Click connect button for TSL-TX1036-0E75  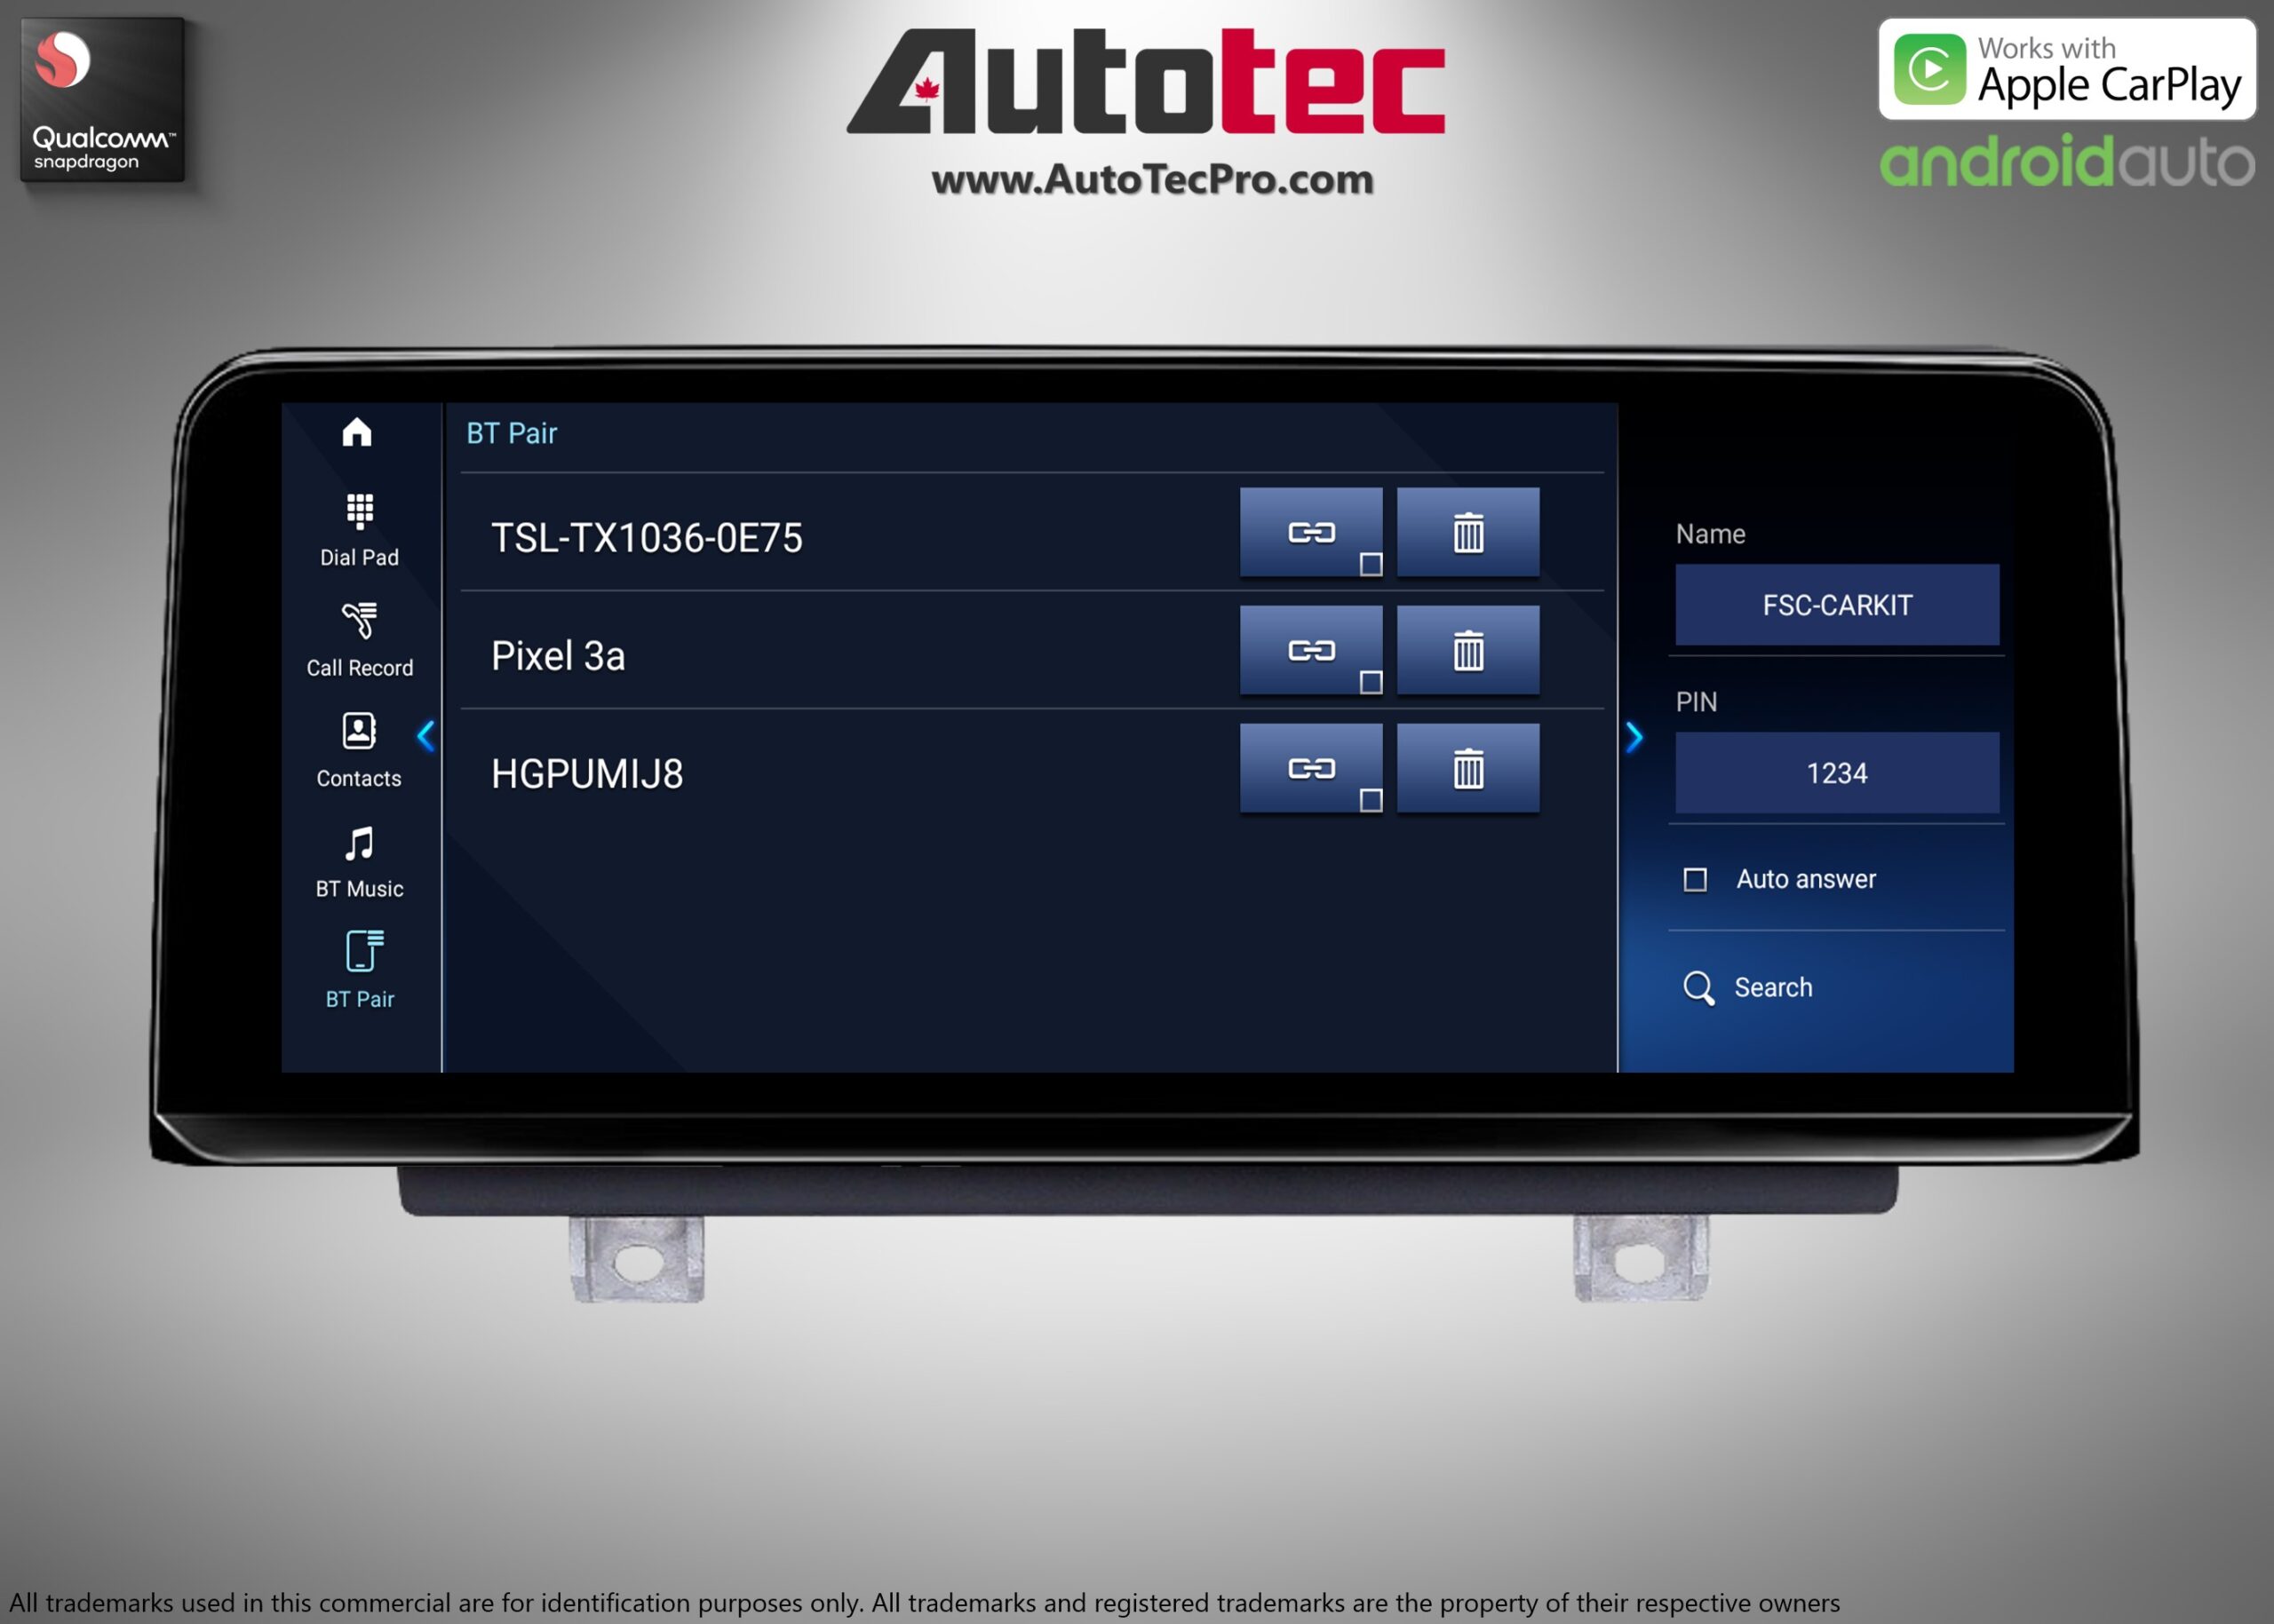coord(1310,536)
